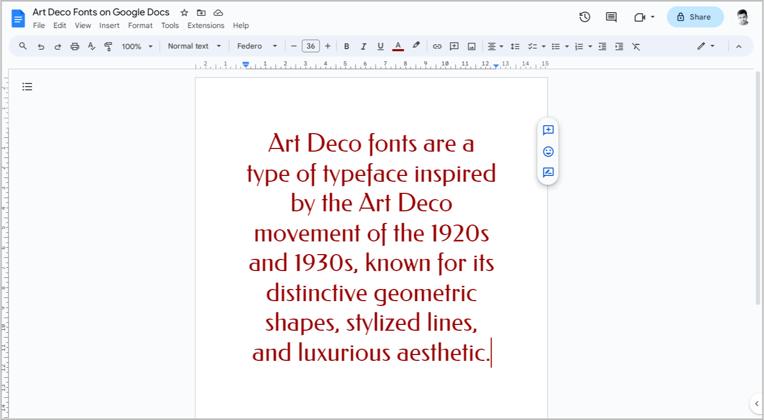Insert a link
The height and width of the screenshot is (420, 764).
point(437,46)
